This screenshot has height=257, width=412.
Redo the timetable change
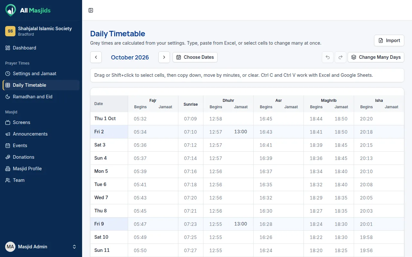pos(341,57)
